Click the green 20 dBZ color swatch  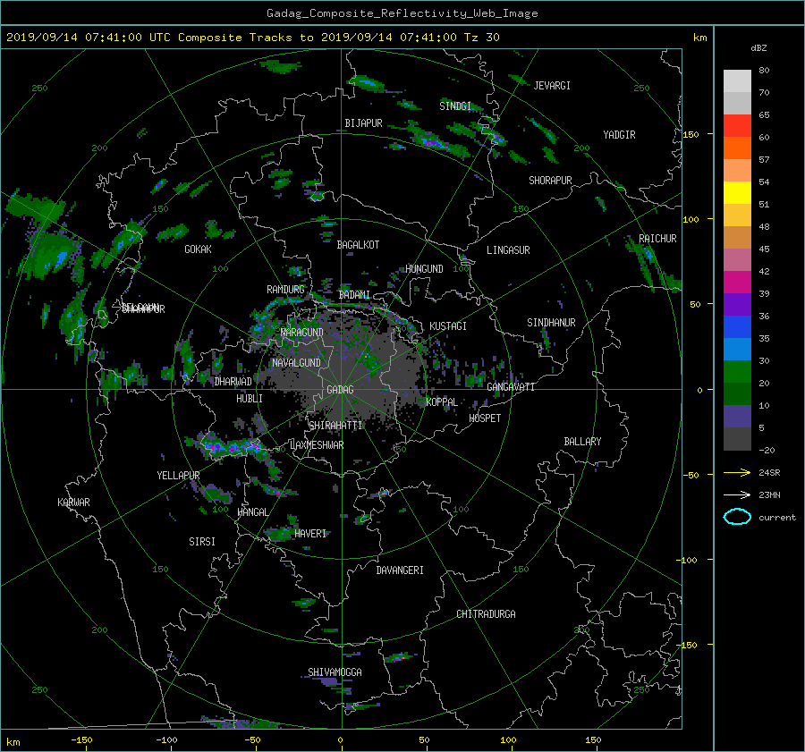[737, 372]
